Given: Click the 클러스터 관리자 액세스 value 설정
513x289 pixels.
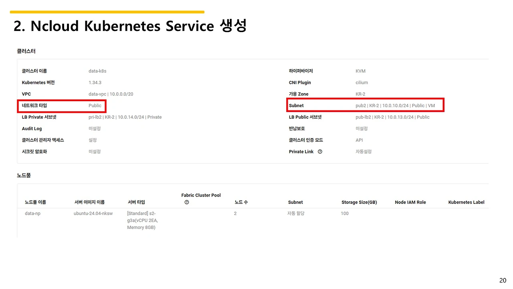Looking at the screenshot, I should pyautogui.click(x=93, y=140).
